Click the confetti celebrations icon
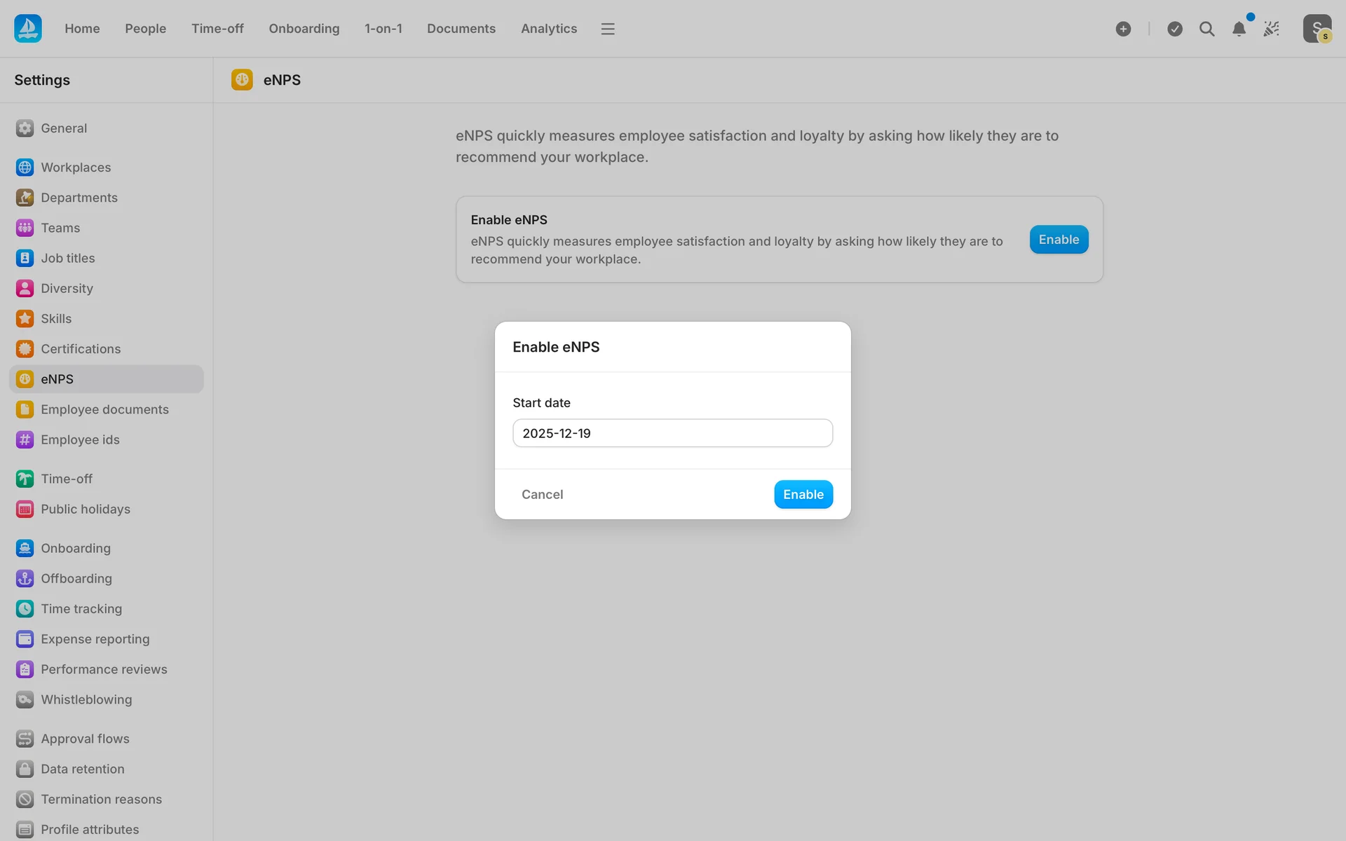The width and height of the screenshot is (1346, 841). point(1271,29)
